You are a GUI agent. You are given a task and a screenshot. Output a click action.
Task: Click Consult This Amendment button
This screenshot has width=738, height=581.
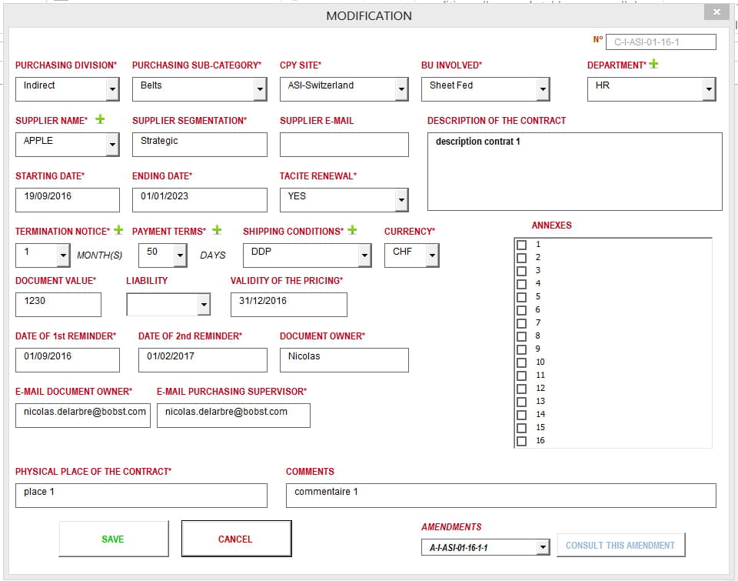(620, 546)
